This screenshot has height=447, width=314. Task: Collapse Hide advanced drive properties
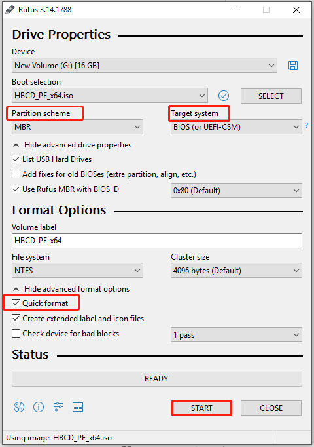tap(72, 145)
